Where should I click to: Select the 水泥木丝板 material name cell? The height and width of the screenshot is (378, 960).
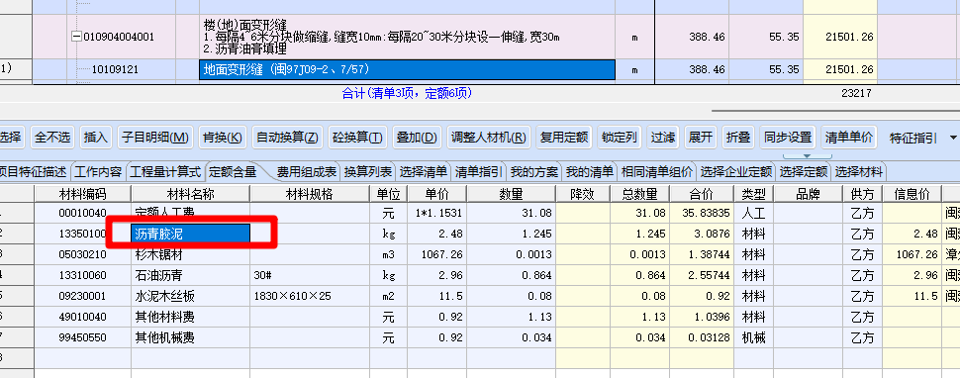[x=190, y=296]
